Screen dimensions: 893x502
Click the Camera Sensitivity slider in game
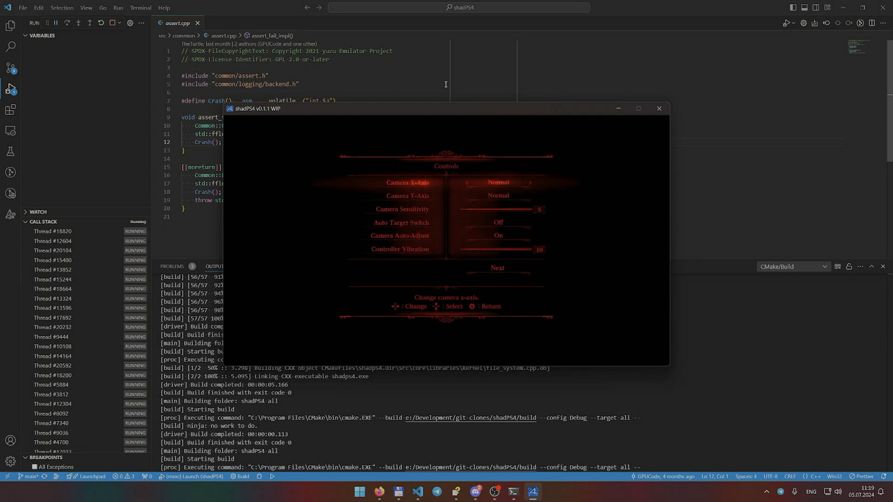(496, 209)
